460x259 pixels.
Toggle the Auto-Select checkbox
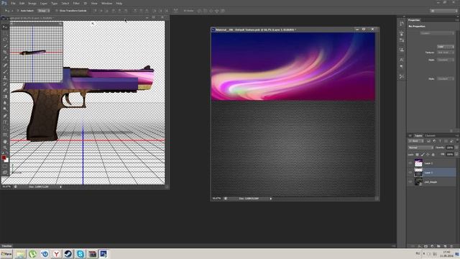tap(17, 11)
